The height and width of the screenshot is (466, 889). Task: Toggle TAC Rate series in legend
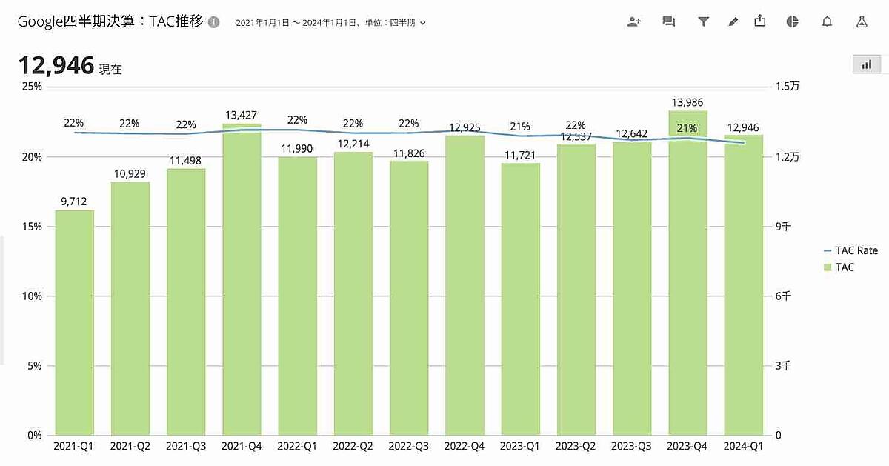coord(850,250)
